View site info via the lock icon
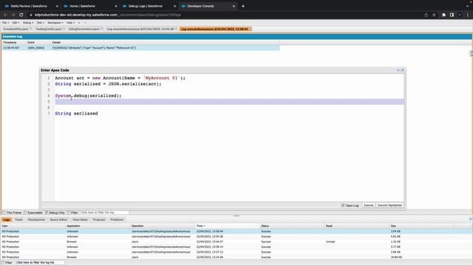Viewport: 473px width, 266px height. click(31, 15)
